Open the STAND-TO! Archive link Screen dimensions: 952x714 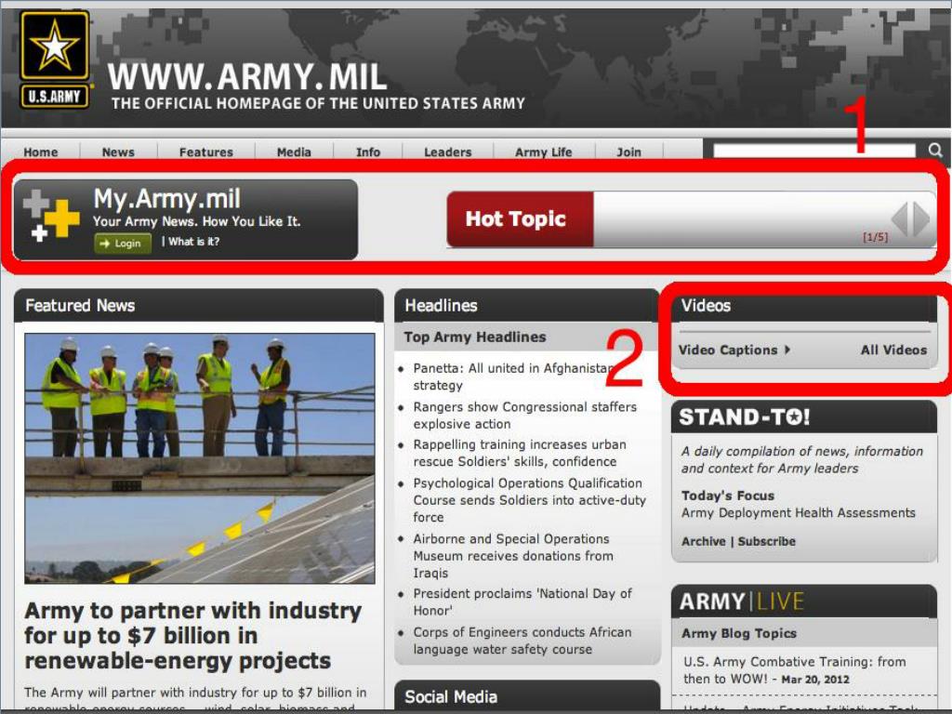tap(703, 541)
